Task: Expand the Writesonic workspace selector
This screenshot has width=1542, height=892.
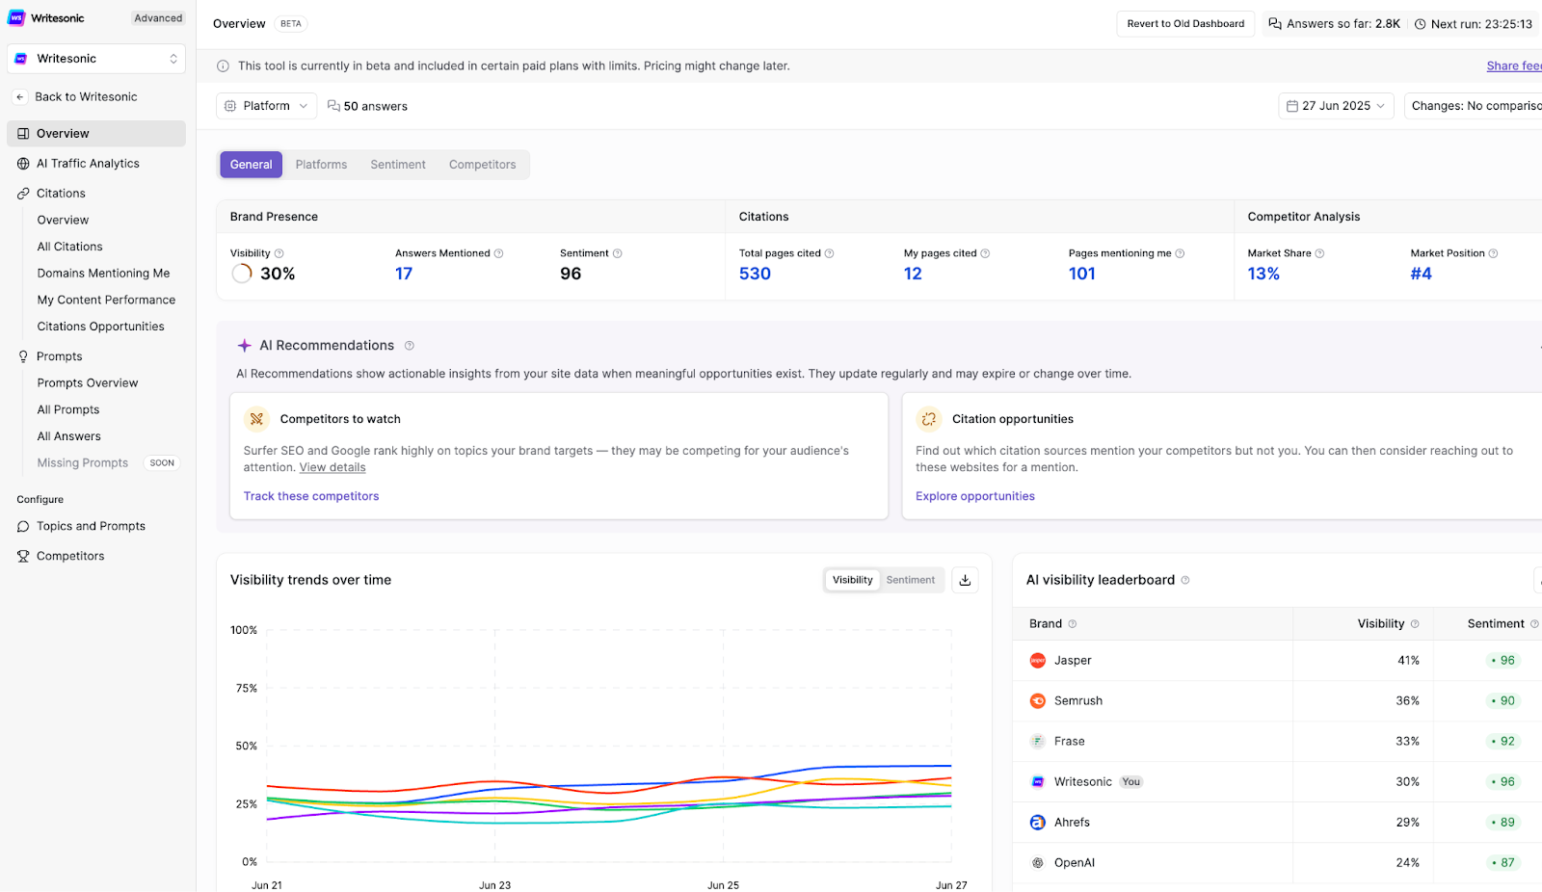Action: [x=96, y=59]
